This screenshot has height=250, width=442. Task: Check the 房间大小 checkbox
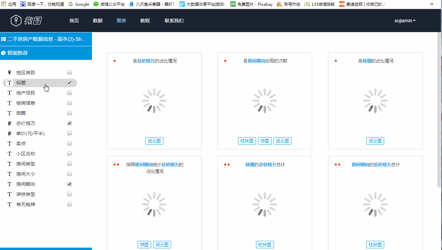[x=69, y=174]
